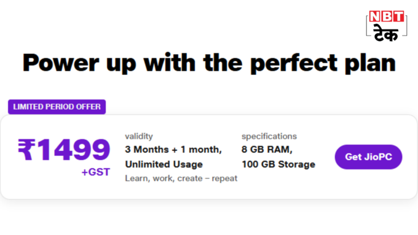Click the 100 GB Storage text

pyautogui.click(x=278, y=164)
